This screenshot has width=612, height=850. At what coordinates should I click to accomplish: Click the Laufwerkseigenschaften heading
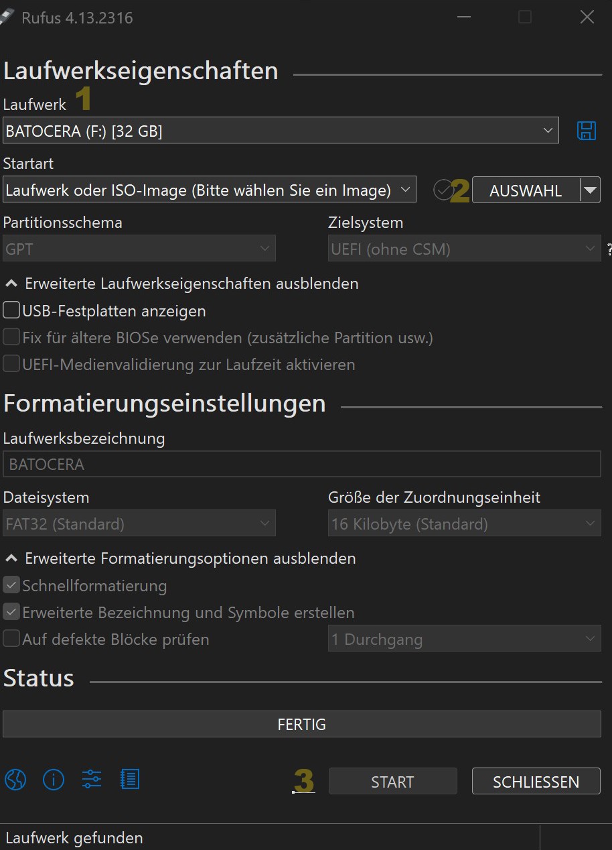click(141, 70)
